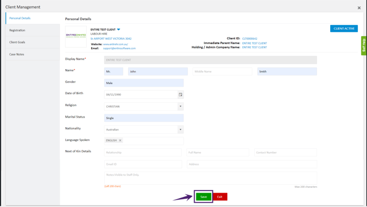The height and width of the screenshot is (207, 367).
Task: Open the Self Help side tab
Action: coord(364,45)
